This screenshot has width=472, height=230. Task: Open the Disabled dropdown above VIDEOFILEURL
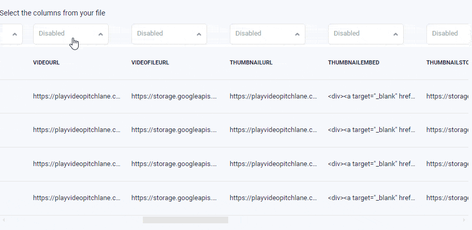(x=169, y=34)
